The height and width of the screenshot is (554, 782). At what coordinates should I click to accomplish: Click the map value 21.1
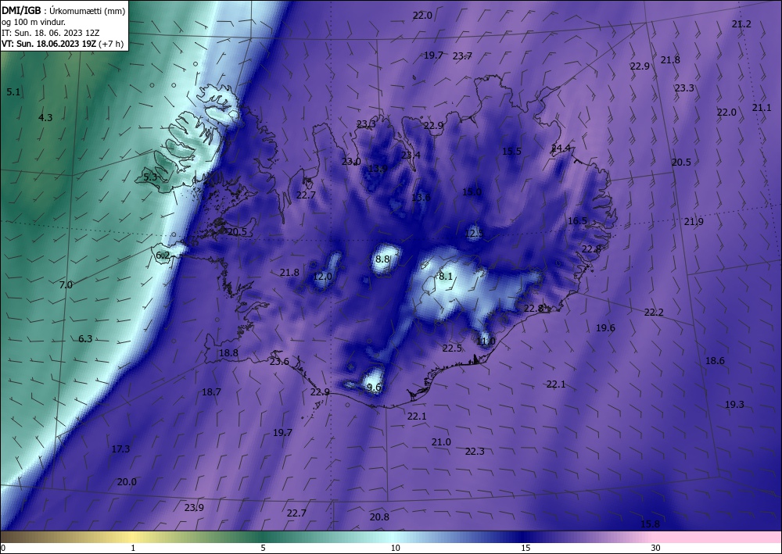click(x=762, y=108)
